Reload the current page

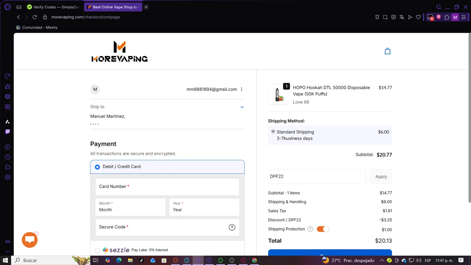pyautogui.click(x=35, y=17)
